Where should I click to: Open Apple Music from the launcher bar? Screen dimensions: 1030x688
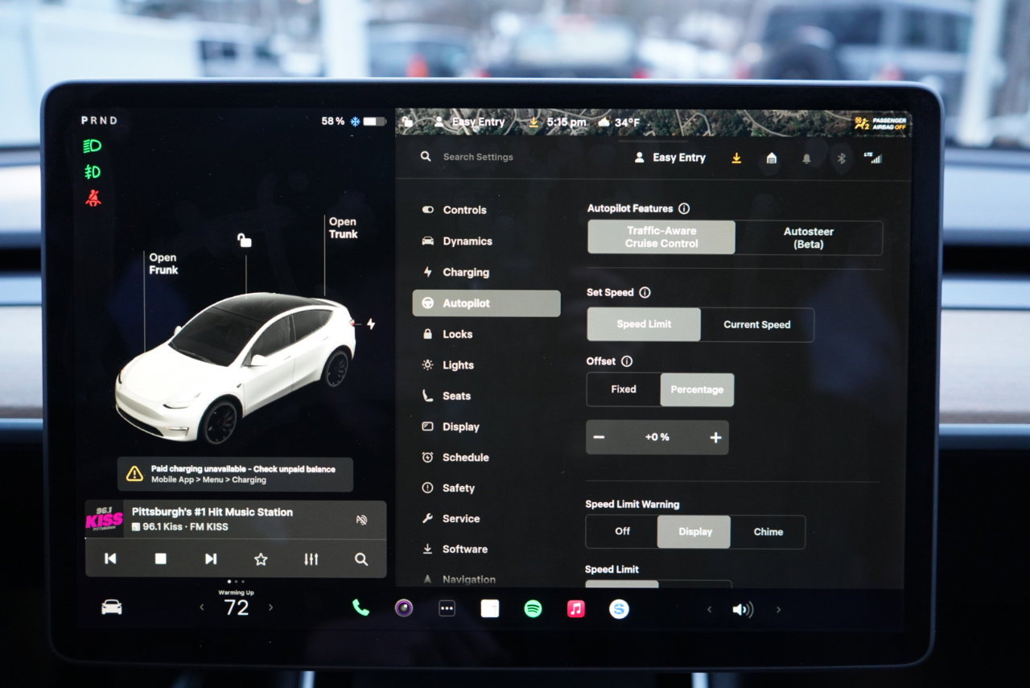coord(576,608)
